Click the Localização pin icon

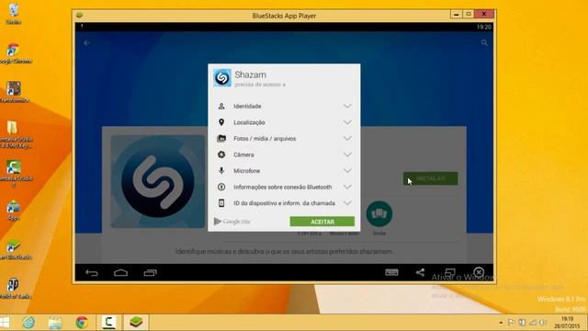[x=221, y=122]
